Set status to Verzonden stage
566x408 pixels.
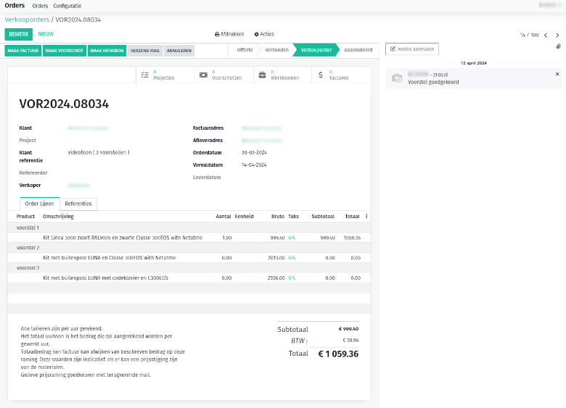(x=275, y=50)
